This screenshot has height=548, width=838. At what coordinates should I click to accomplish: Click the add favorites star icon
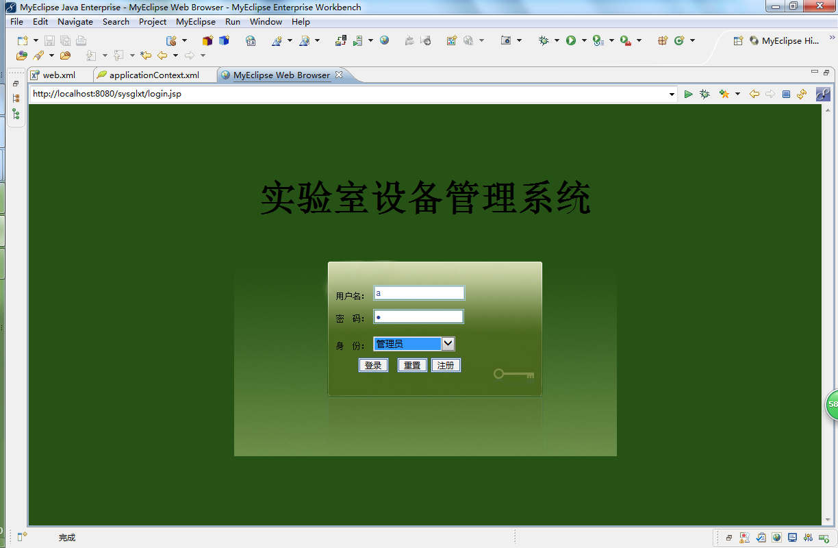(724, 94)
